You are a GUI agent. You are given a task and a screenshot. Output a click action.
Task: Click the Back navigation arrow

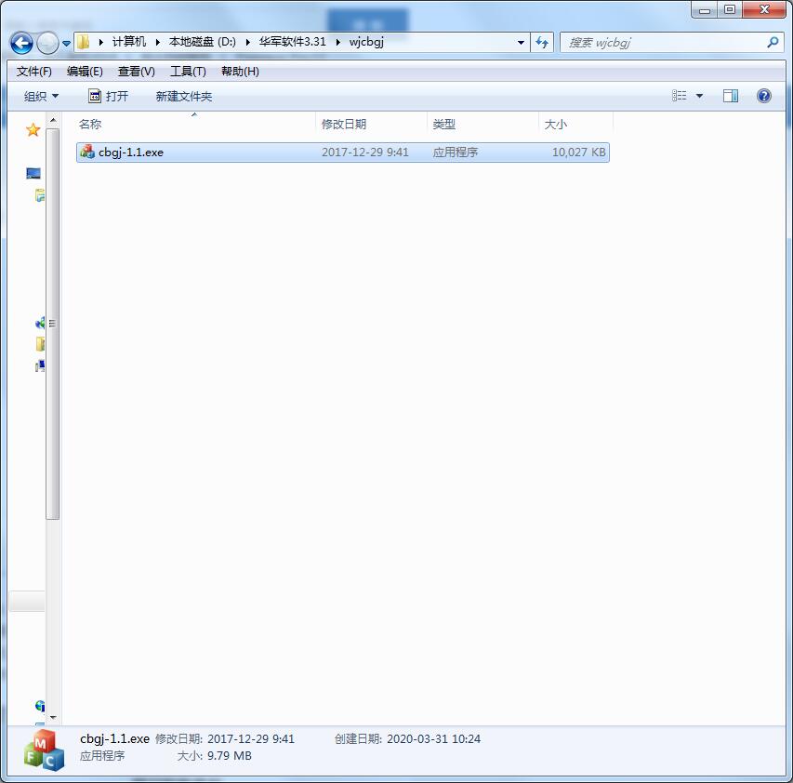(20, 43)
